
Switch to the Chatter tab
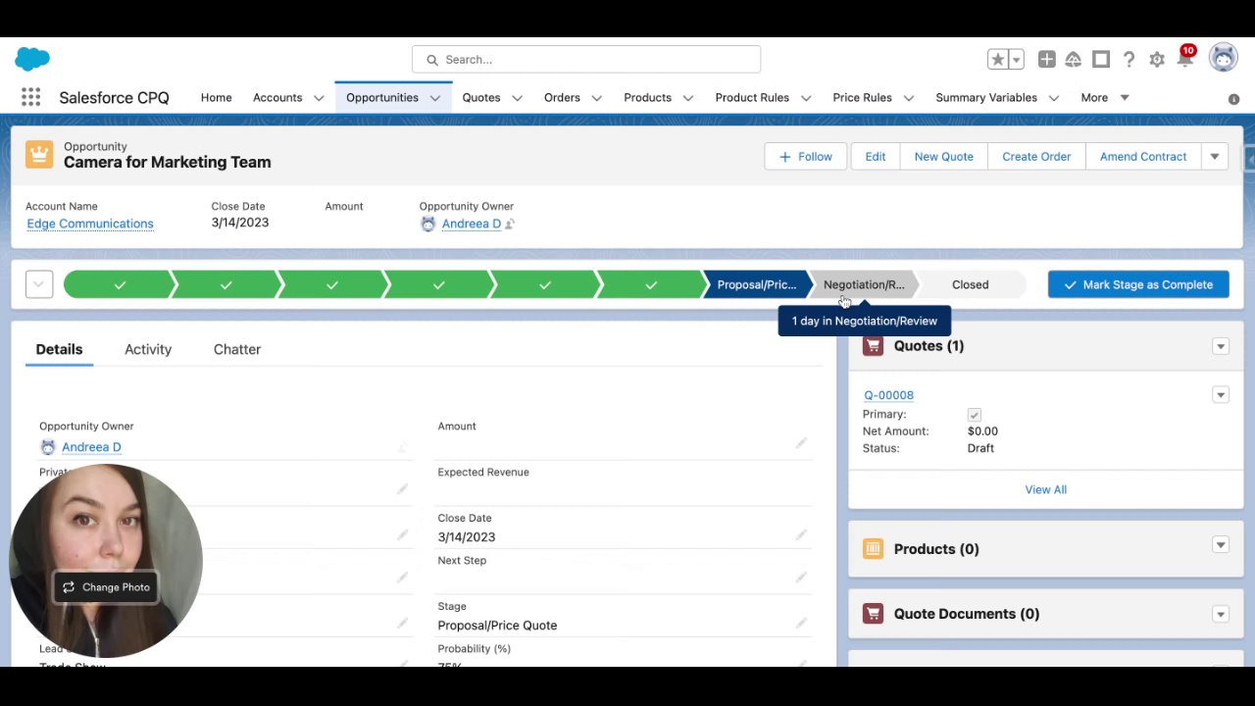237,349
